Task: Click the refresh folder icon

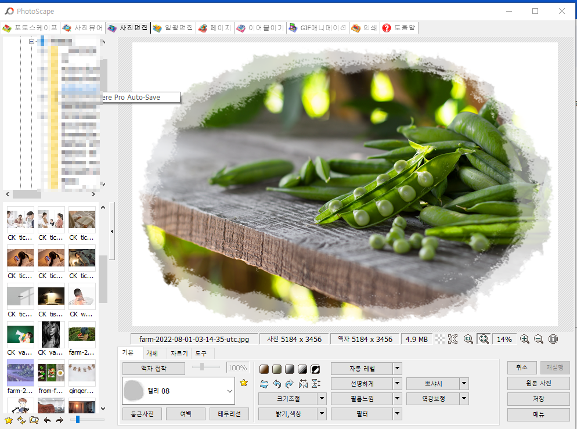Action: [x=21, y=420]
